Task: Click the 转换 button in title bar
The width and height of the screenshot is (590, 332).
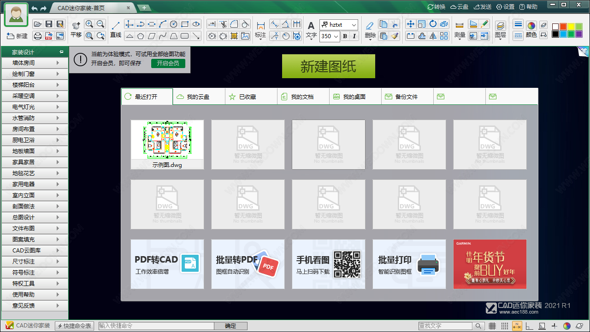Action: click(x=437, y=7)
